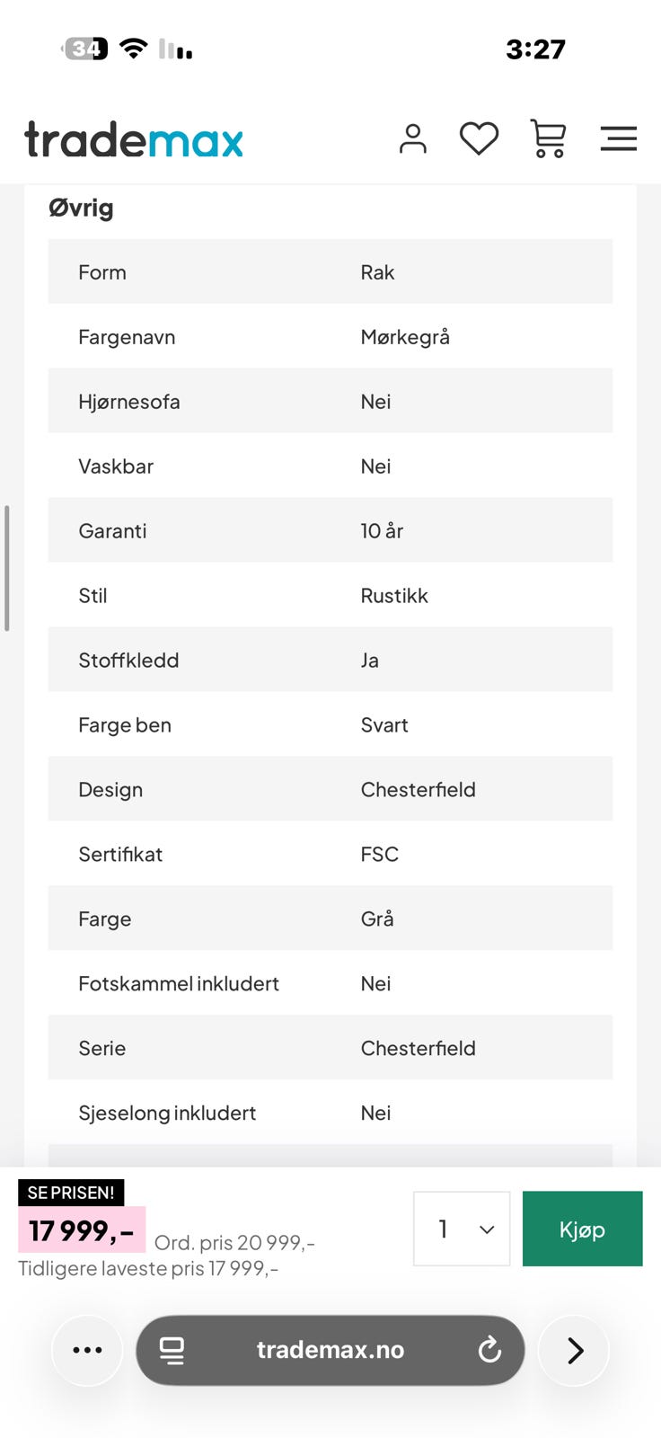The width and height of the screenshot is (661, 1438).
Task: Go to the trademax home logo
Action: [x=134, y=140]
